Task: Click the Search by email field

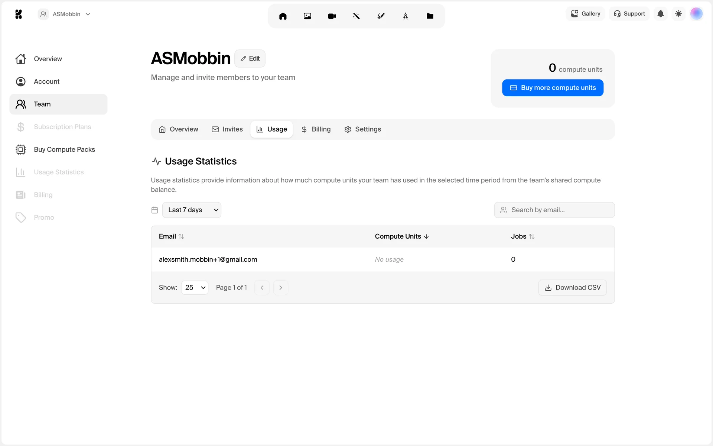Action: point(554,210)
